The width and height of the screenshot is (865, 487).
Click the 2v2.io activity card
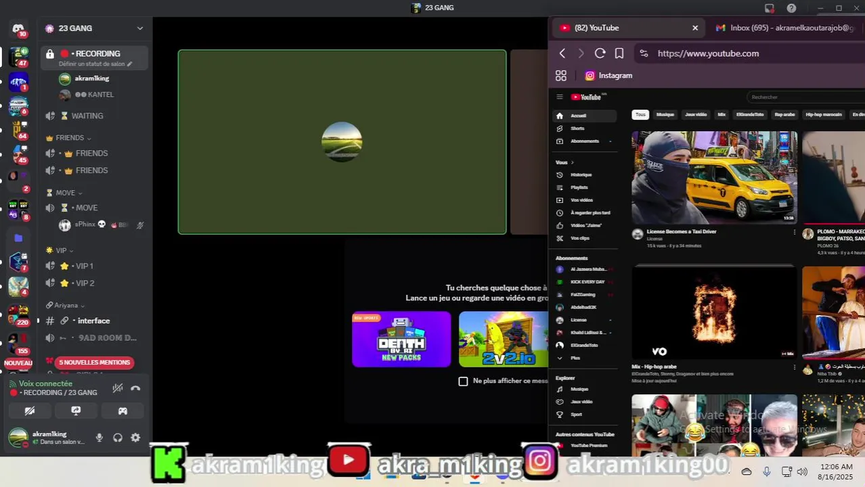click(504, 339)
